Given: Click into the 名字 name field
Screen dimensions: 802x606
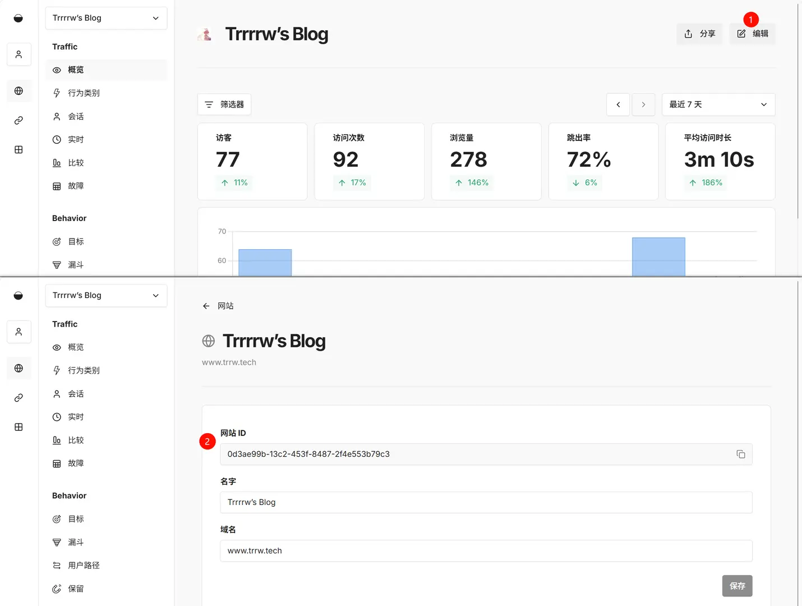Looking at the screenshot, I should (486, 502).
